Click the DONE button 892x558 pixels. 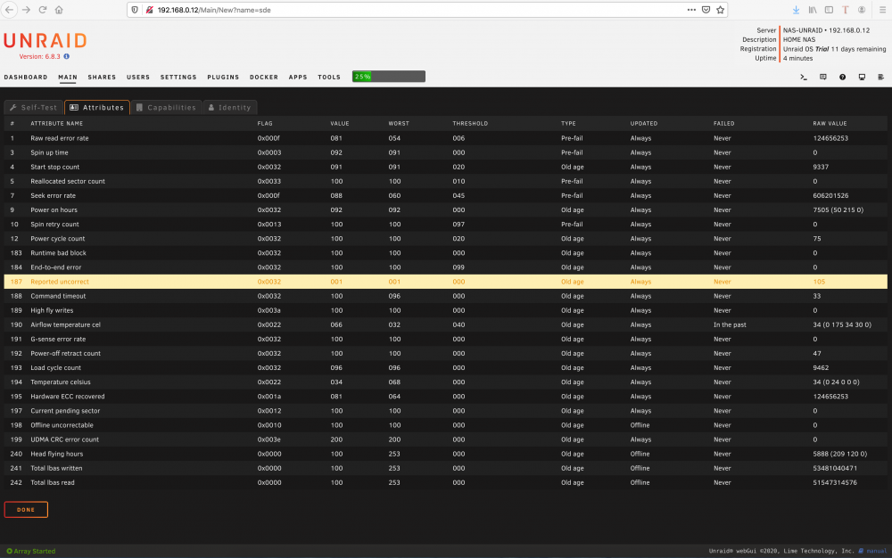pyautogui.click(x=26, y=510)
